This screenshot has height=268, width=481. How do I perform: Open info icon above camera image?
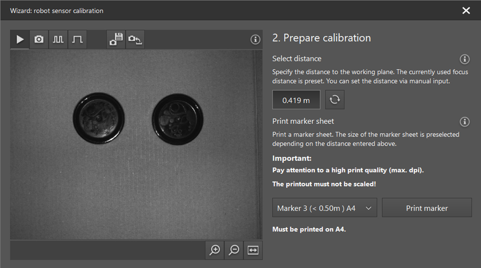[x=255, y=39]
